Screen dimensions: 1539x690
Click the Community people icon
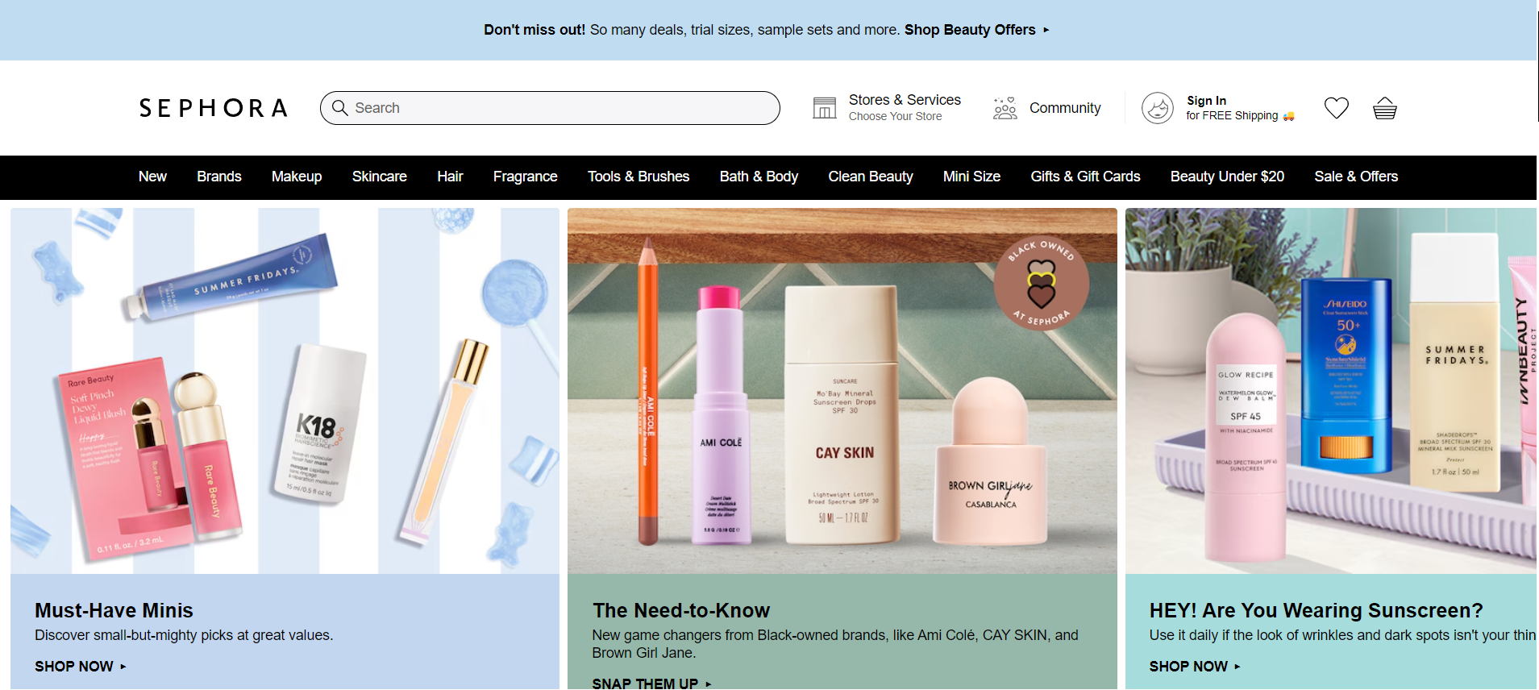1005,108
